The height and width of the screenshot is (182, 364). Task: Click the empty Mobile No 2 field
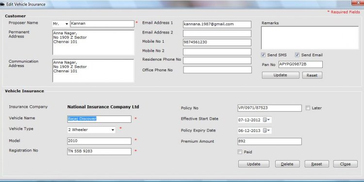pos(217,51)
